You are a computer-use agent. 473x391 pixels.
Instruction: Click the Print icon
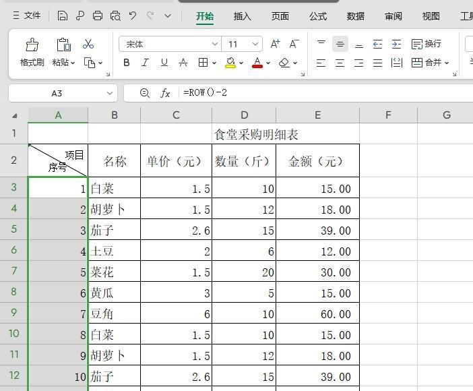tap(98, 16)
